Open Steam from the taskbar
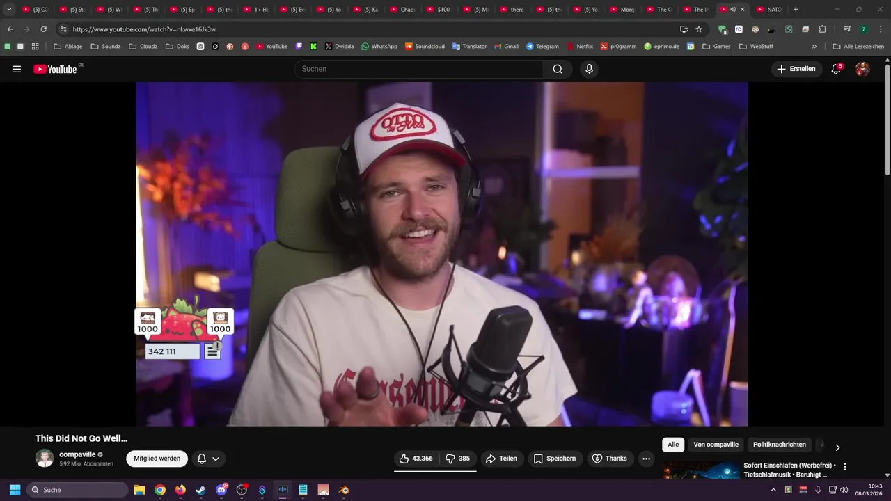 click(x=200, y=490)
